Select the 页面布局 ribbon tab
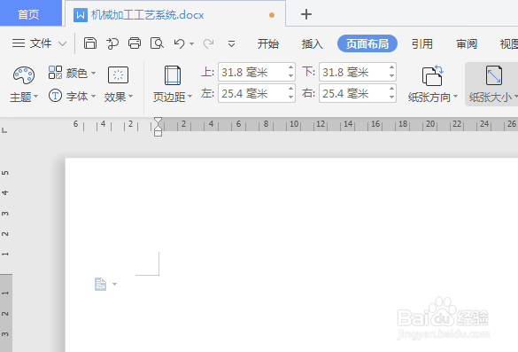Viewport: 518px width, 352px height. coord(367,43)
